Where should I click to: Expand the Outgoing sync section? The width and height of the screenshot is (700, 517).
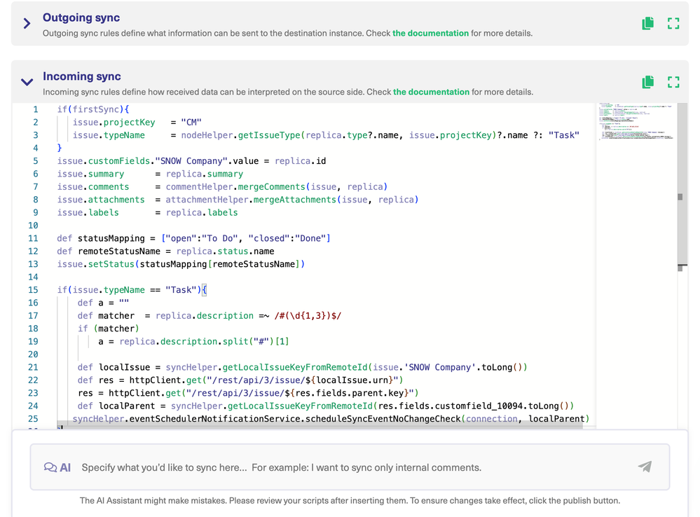tap(27, 23)
